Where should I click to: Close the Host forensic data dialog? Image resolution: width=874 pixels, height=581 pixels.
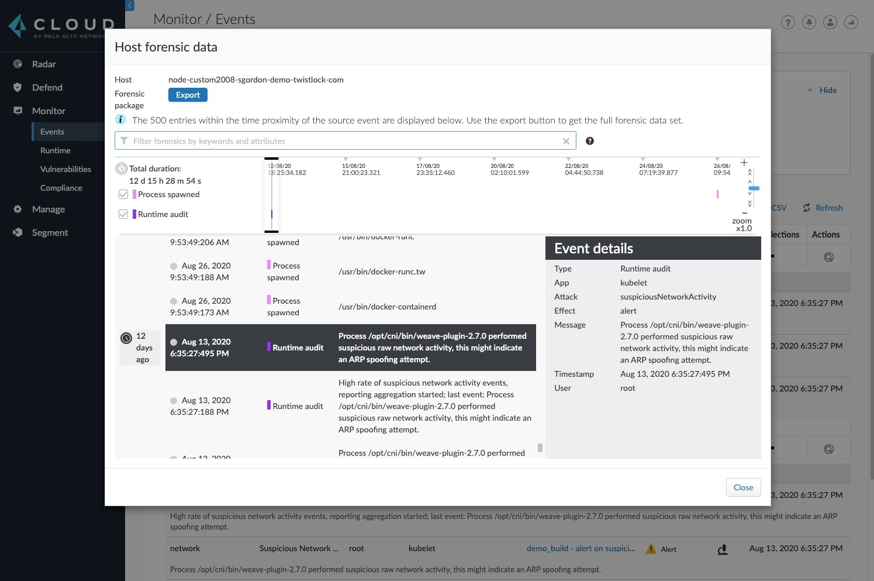(743, 487)
